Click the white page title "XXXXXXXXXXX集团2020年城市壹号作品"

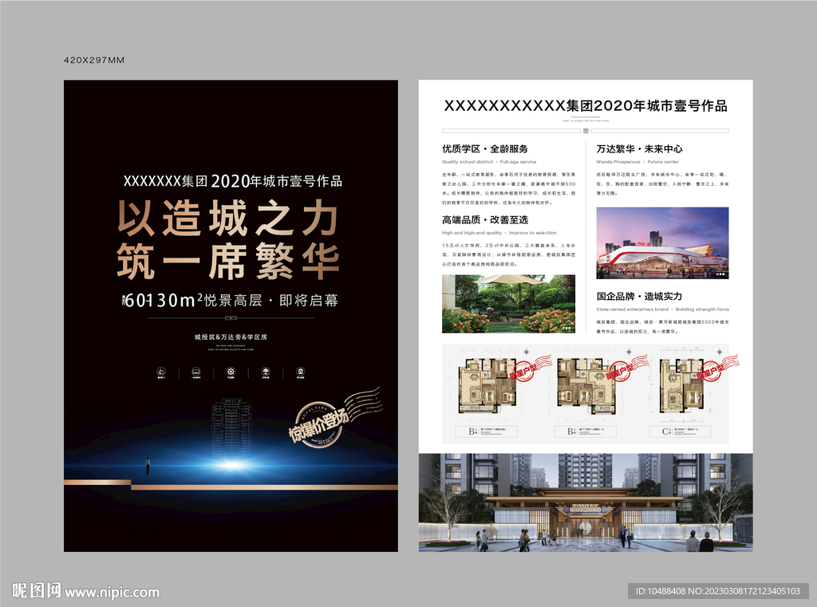coord(586,106)
